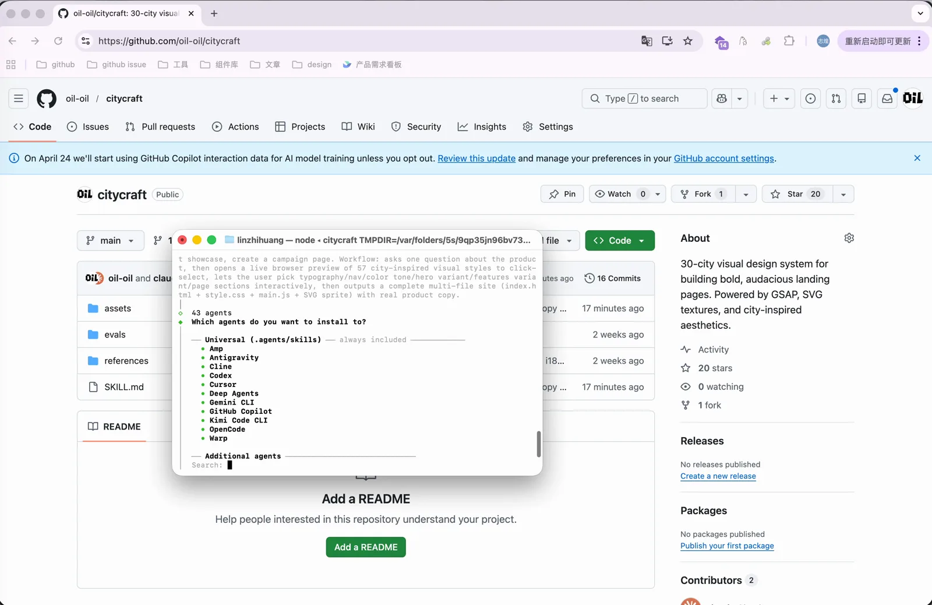Focus the Type / to search field
The image size is (932, 605).
pyautogui.click(x=644, y=99)
